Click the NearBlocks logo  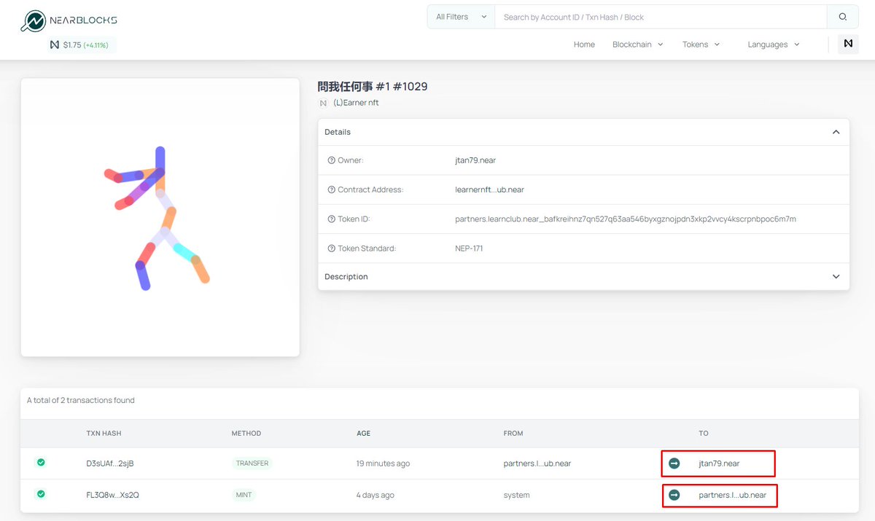(x=69, y=20)
